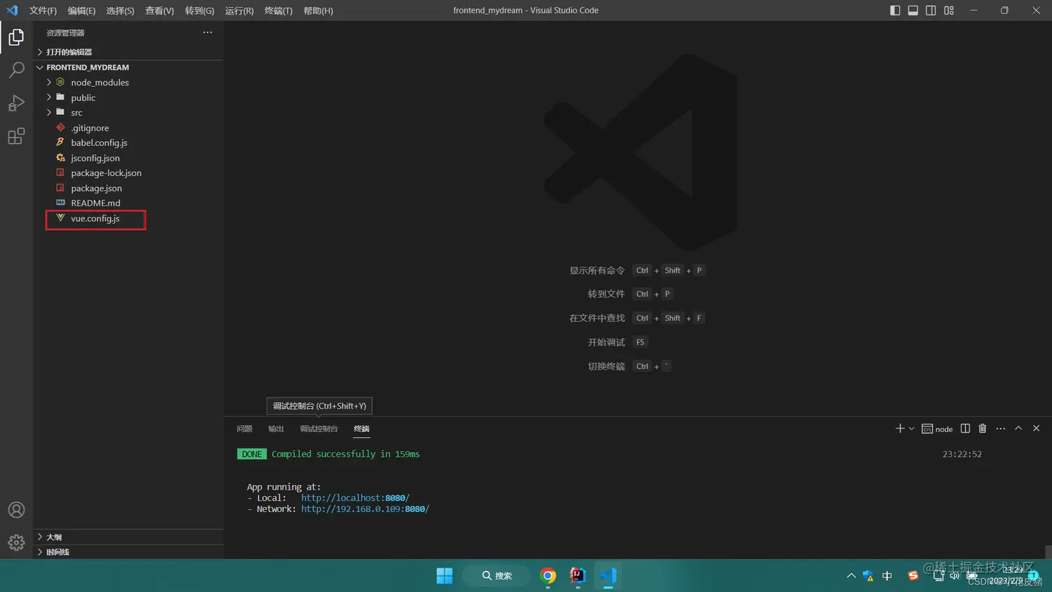Click the taskbar 搜索 search box

(497, 575)
